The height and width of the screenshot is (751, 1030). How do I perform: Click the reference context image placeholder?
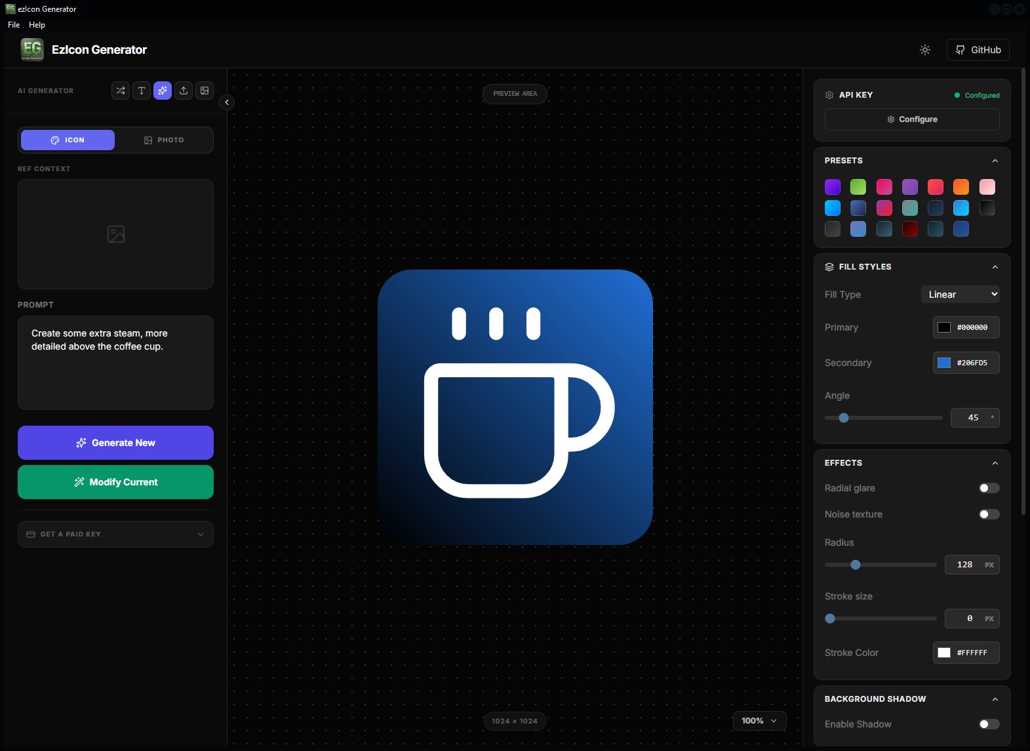point(115,234)
